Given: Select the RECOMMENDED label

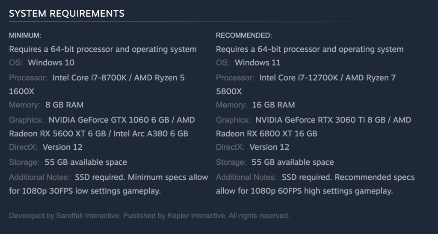Looking at the screenshot, I should point(243,36).
